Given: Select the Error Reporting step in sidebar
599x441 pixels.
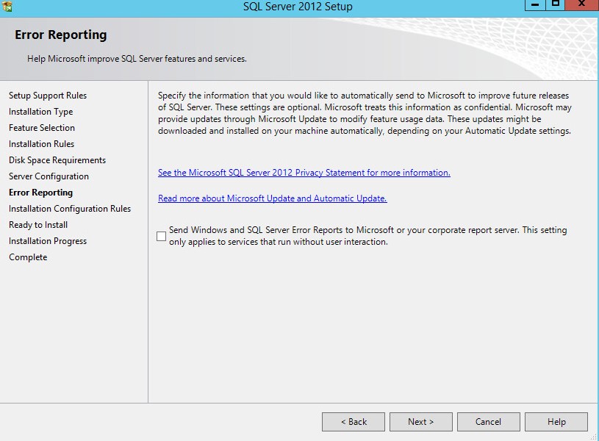Looking at the screenshot, I should [x=41, y=193].
